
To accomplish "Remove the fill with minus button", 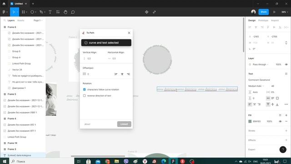I will pos(286,122).
